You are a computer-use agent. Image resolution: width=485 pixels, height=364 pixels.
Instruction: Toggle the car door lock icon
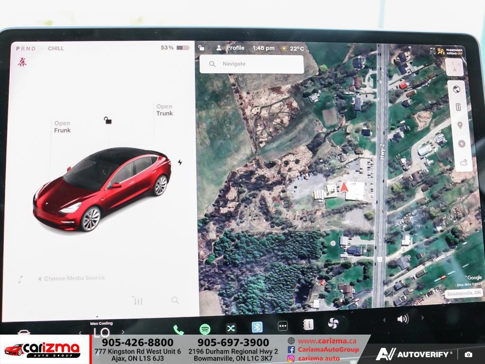click(x=108, y=120)
